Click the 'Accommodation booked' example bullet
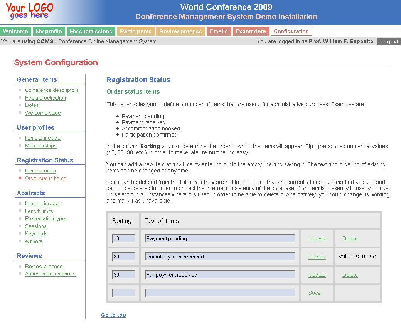This screenshot has height=331, width=401. 151,128
